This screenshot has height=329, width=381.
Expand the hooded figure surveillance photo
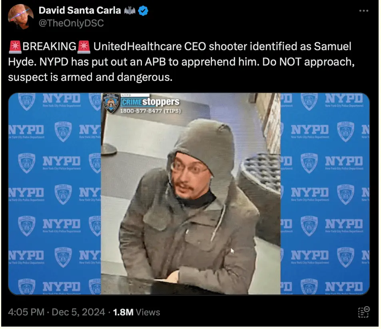(190, 194)
